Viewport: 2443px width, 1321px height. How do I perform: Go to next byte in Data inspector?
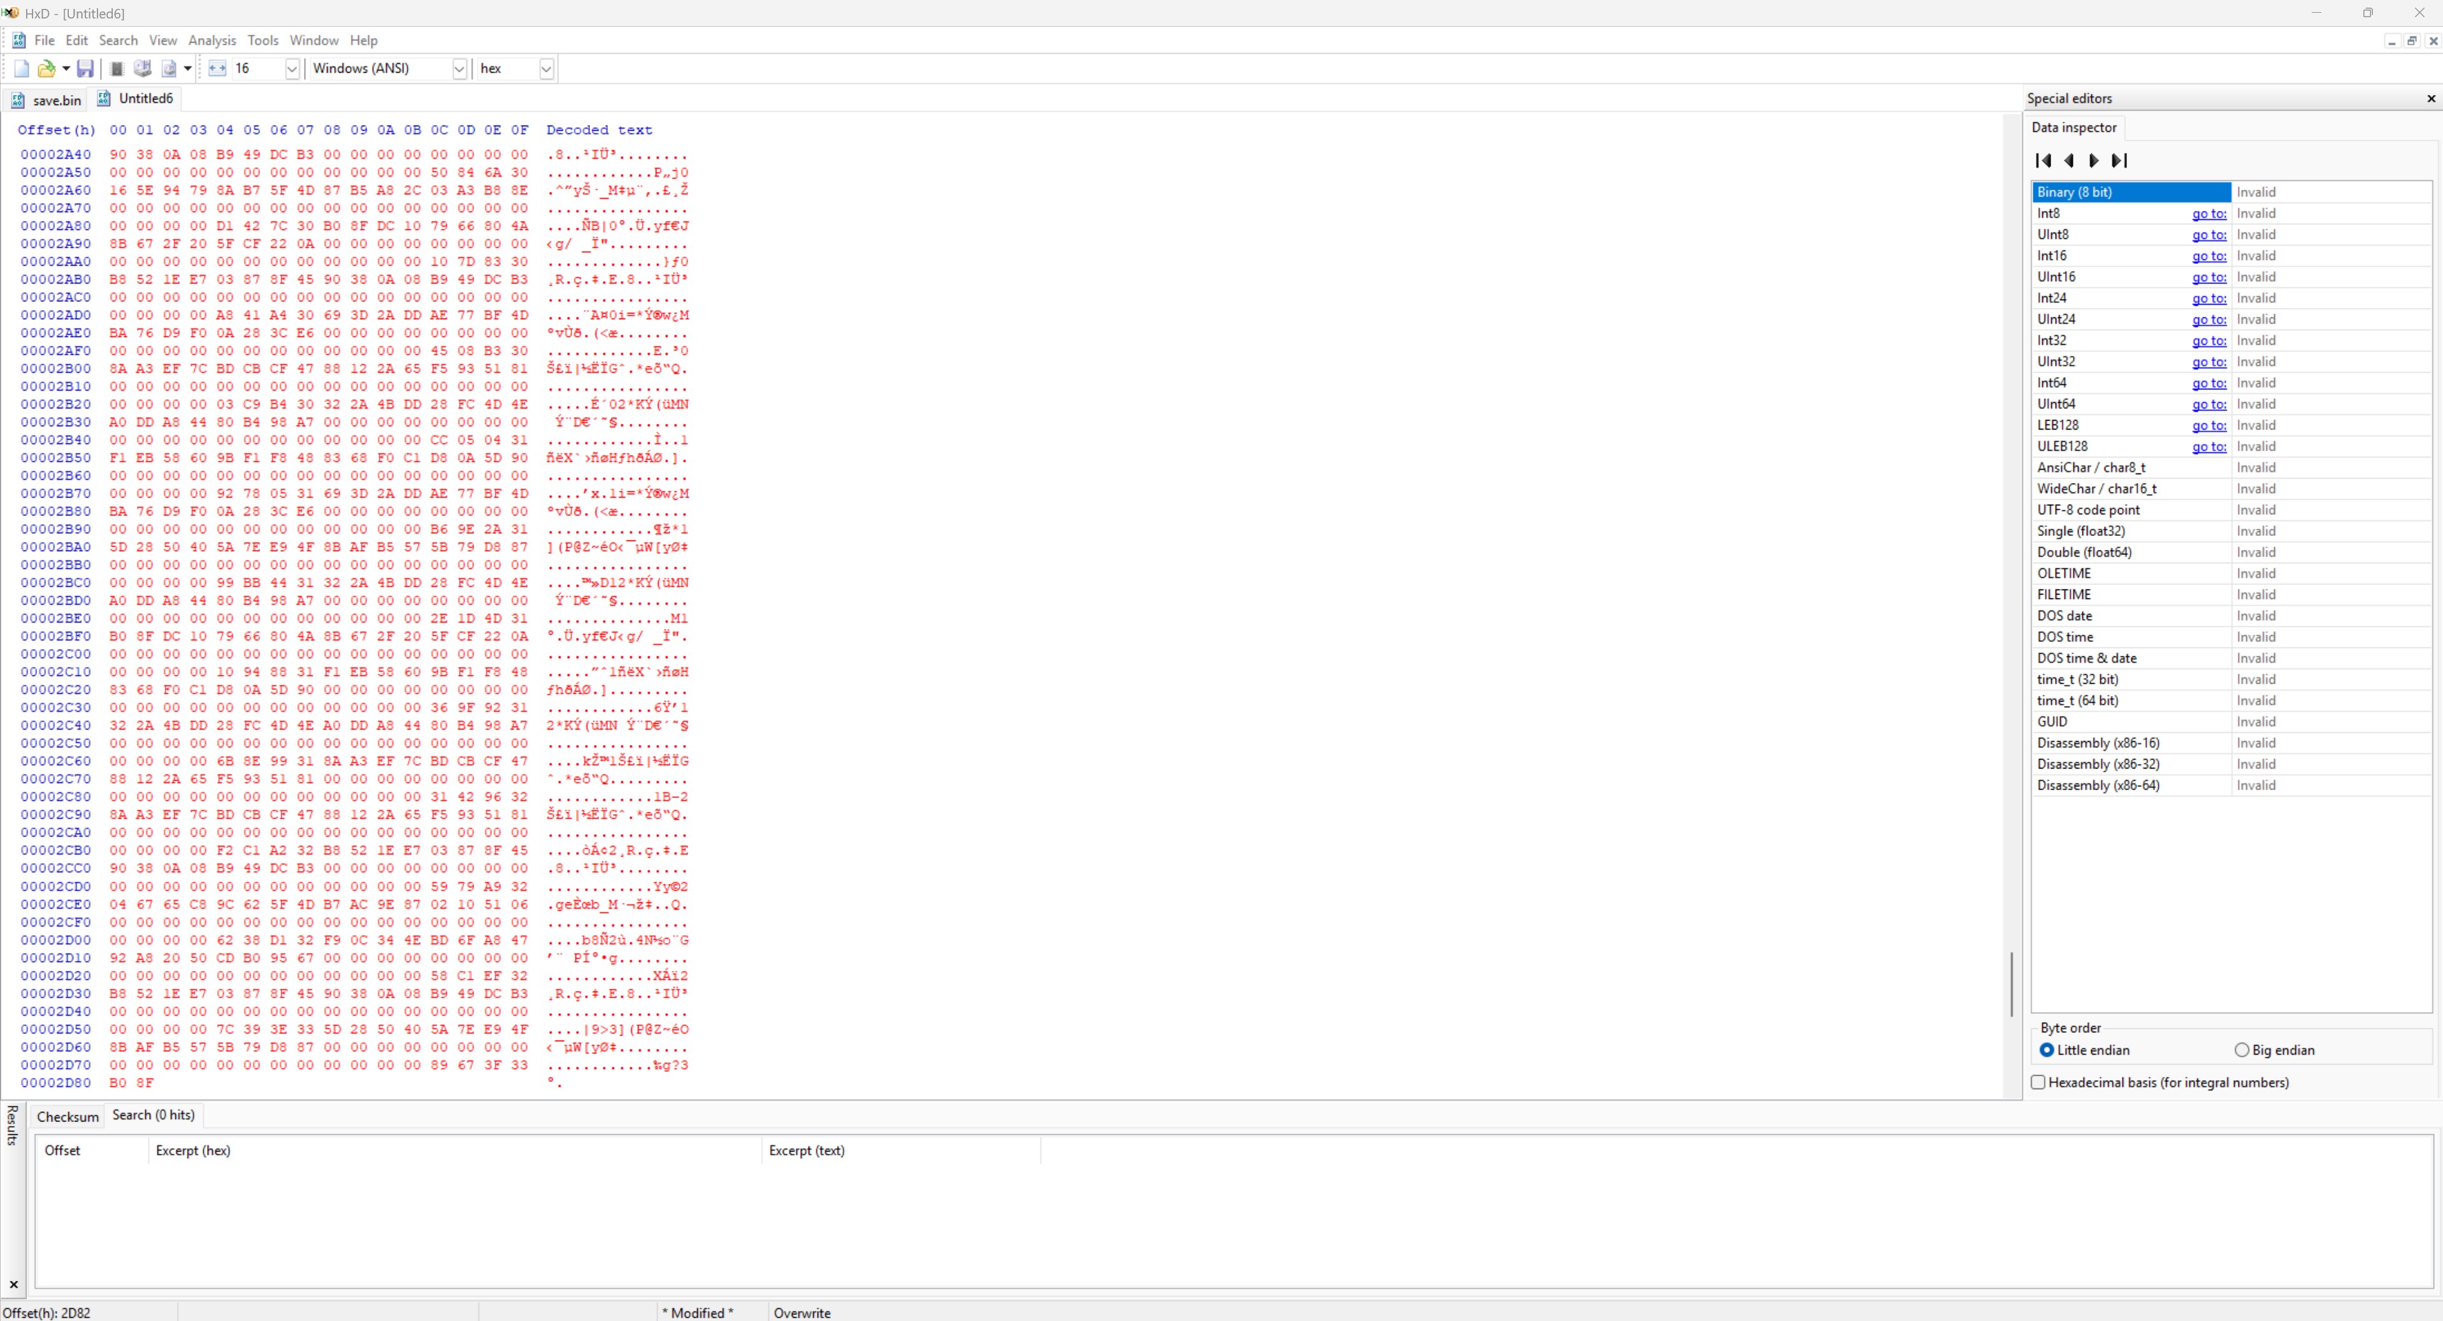click(x=2094, y=160)
